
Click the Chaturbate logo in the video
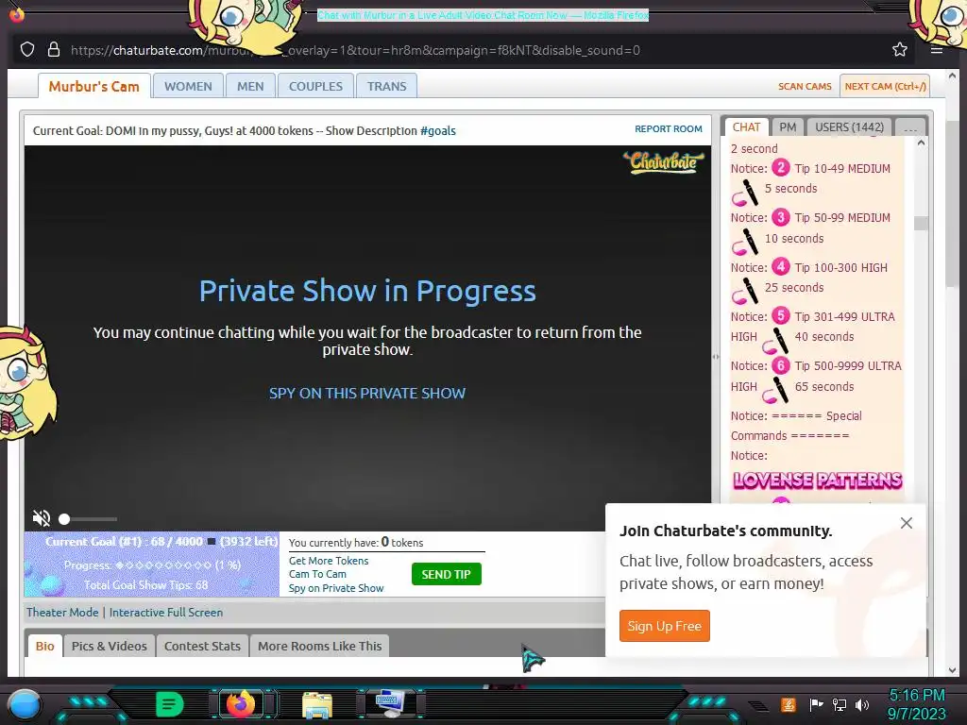point(664,161)
